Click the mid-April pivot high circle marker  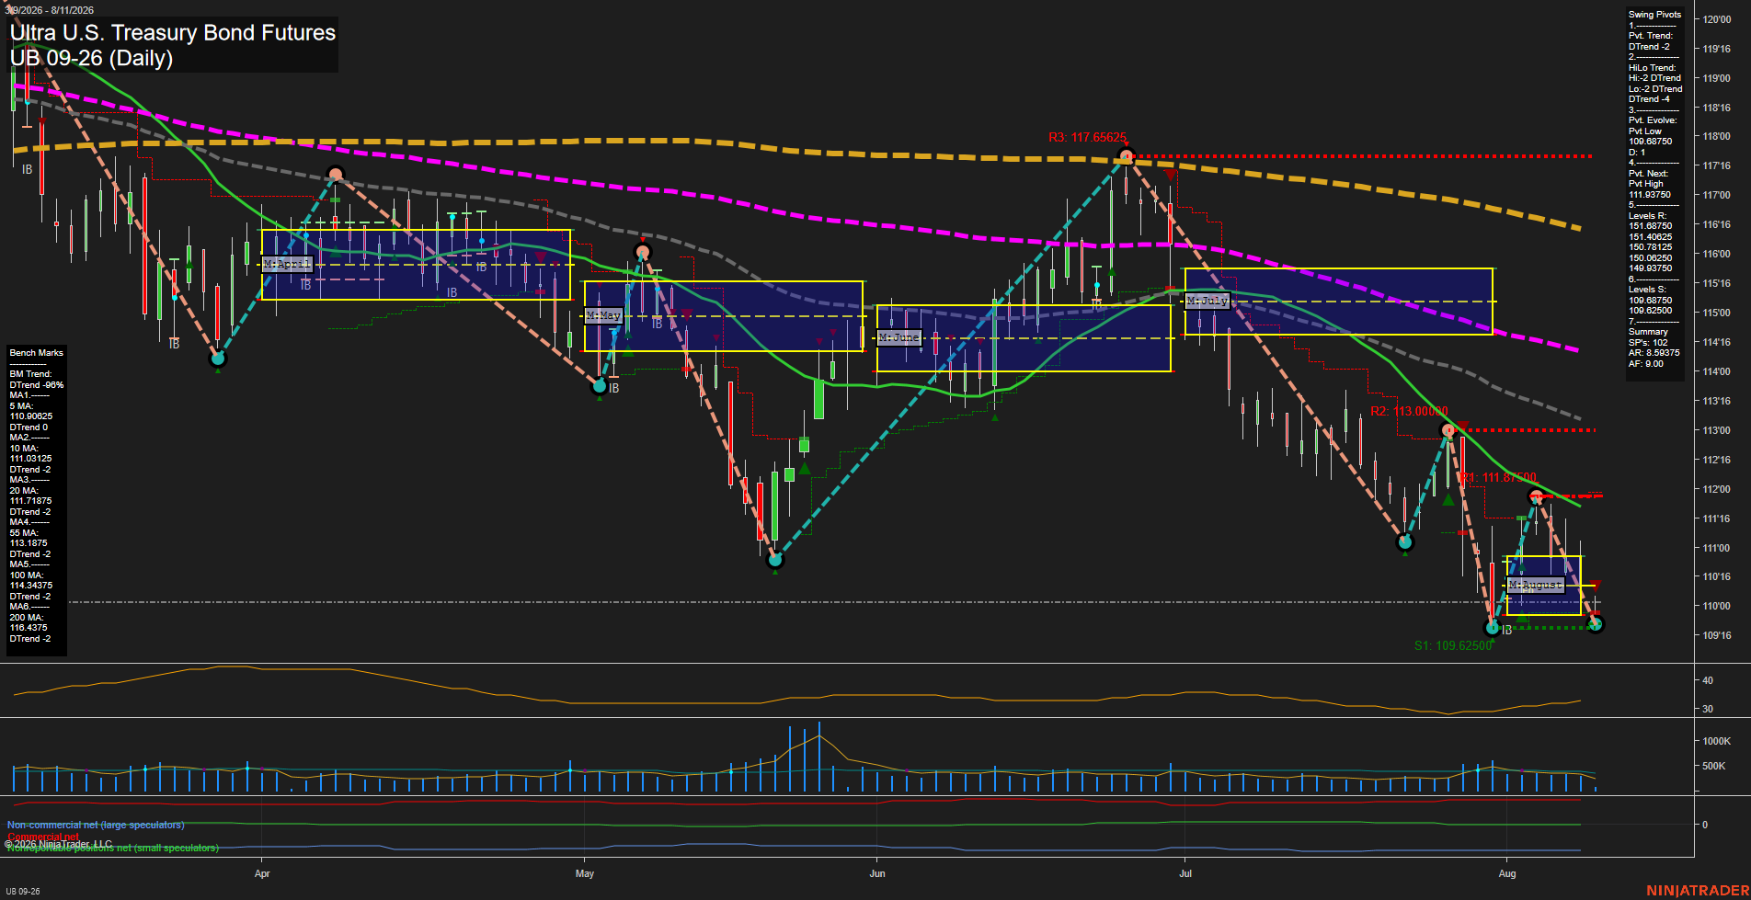(336, 174)
